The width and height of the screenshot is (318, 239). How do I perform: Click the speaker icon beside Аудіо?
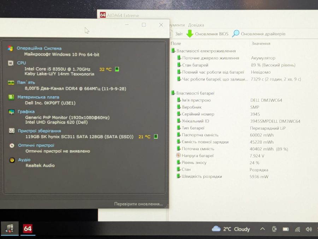coord(12,160)
